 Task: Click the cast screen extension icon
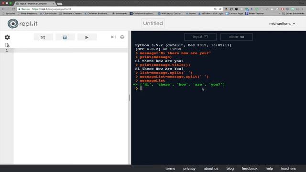click(x=297, y=9)
